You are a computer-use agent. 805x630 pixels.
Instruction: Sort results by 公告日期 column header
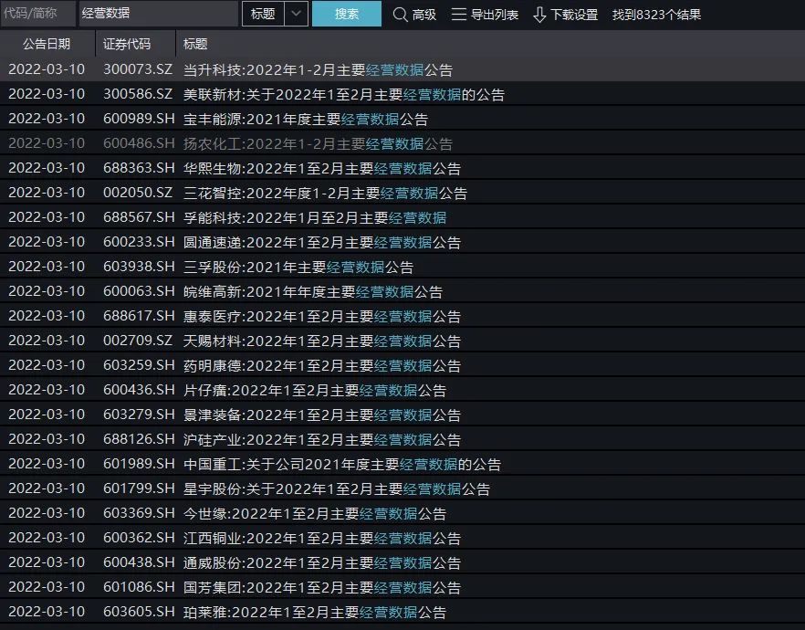(47, 43)
